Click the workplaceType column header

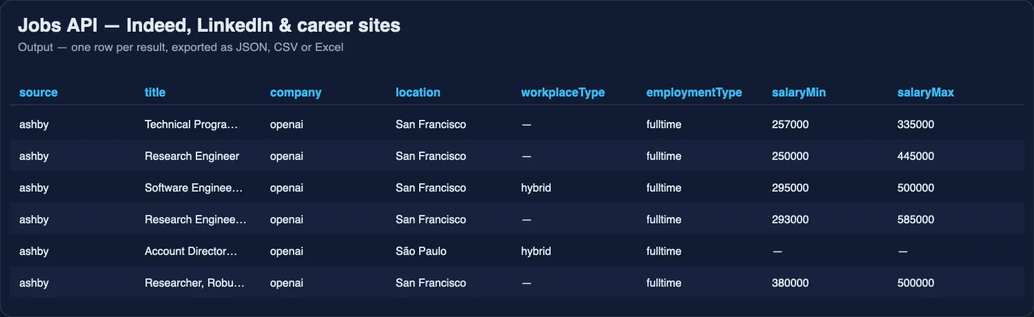click(x=562, y=92)
